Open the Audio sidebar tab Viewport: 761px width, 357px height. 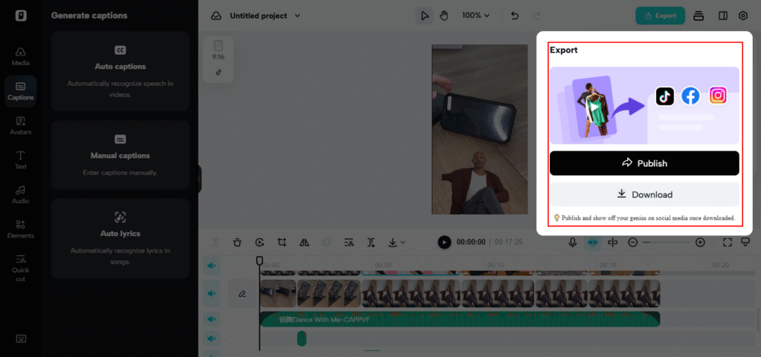pyautogui.click(x=20, y=194)
